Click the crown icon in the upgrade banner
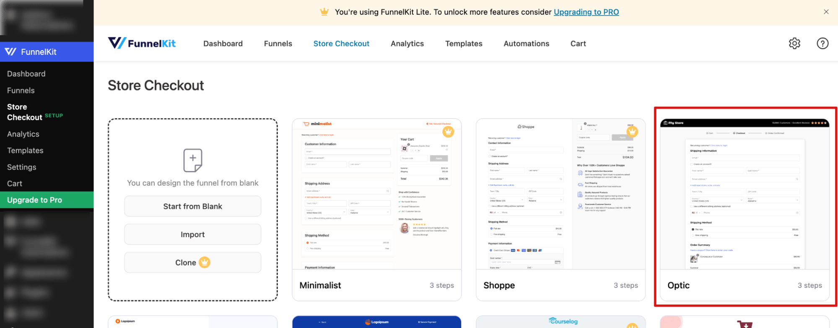 324,12
